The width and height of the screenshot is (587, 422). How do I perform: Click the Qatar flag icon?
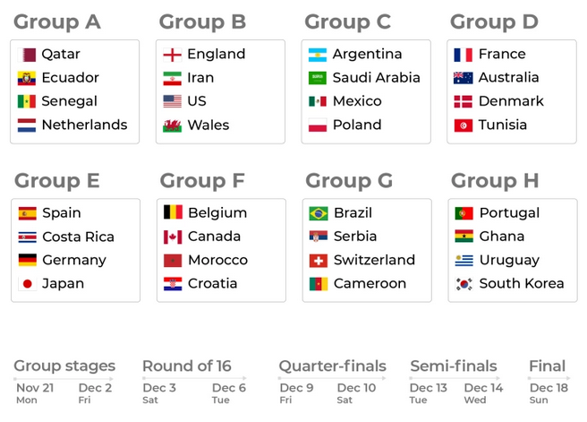tap(27, 55)
